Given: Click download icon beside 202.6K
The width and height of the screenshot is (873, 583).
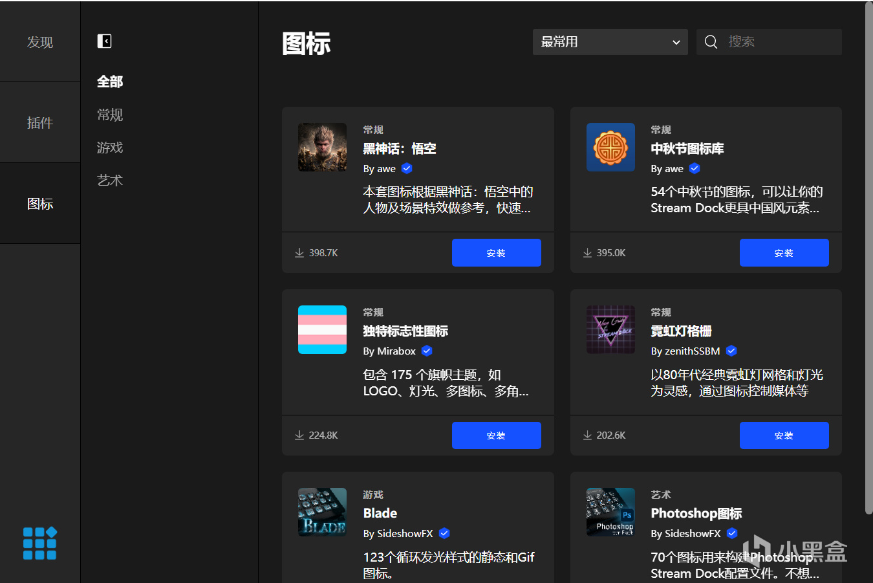Looking at the screenshot, I should [x=587, y=435].
